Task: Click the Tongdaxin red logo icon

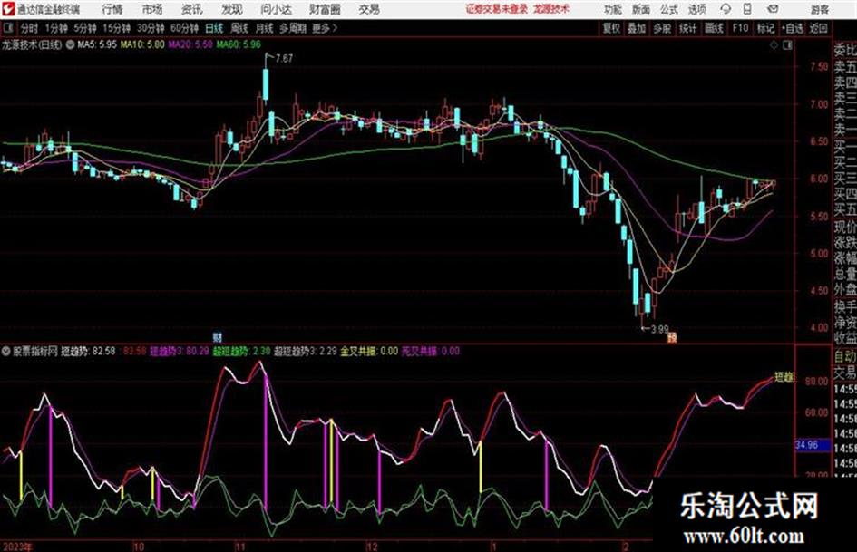Action: coord(8,9)
